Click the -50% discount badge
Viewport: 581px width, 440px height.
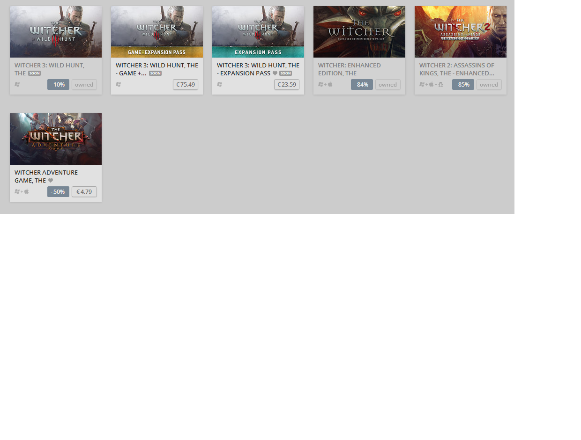pyautogui.click(x=58, y=192)
